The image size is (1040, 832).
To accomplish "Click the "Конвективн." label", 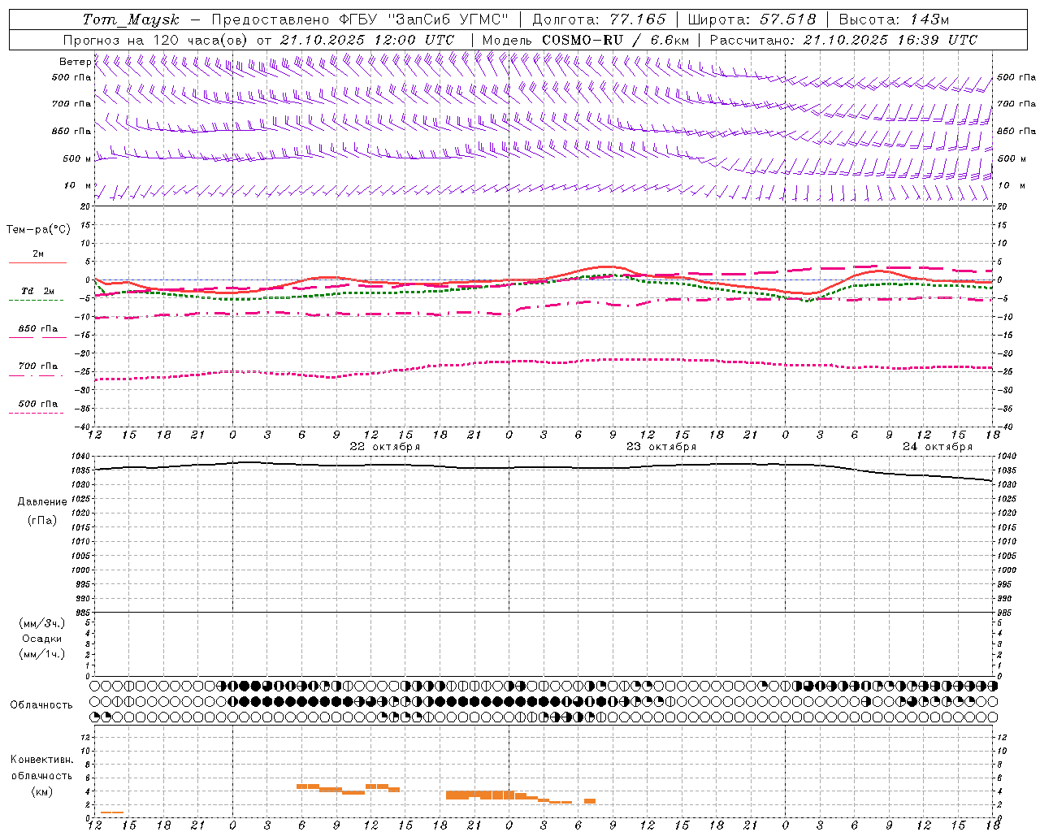I will (x=42, y=760).
